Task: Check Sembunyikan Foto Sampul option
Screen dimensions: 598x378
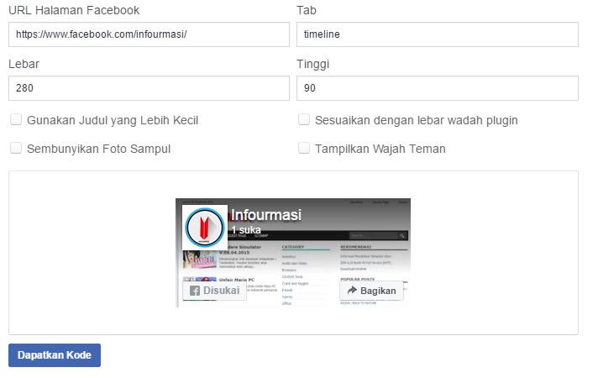Action: click(x=16, y=148)
